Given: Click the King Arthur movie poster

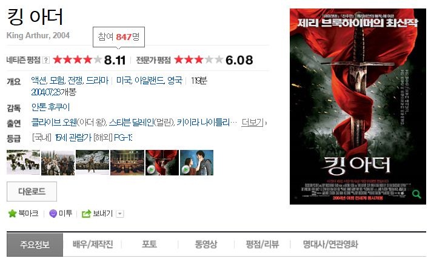Looking at the screenshot, I should (x=358, y=106).
